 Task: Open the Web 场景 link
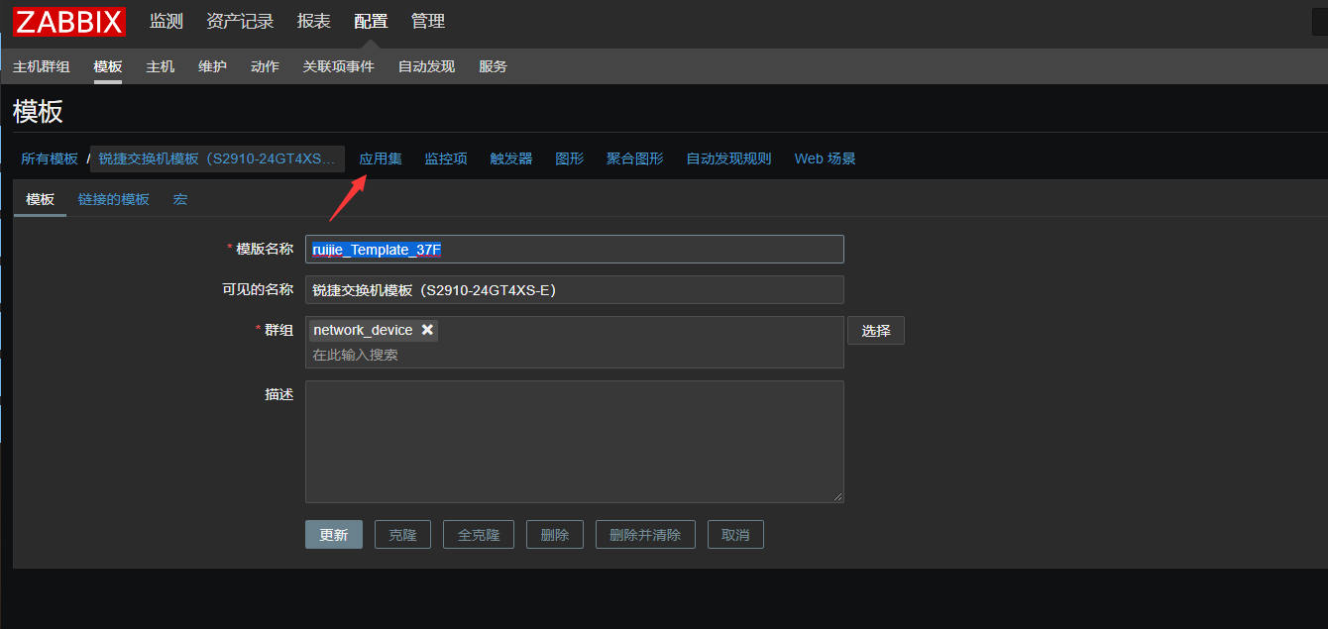(x=825, y=158)
